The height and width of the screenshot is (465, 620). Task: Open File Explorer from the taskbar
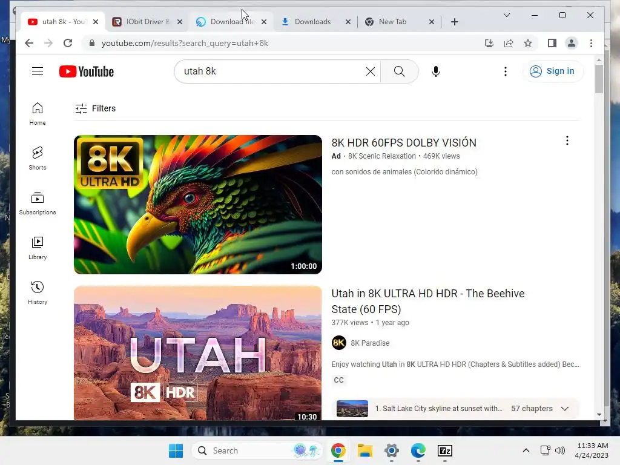click(x=365, y=450)
